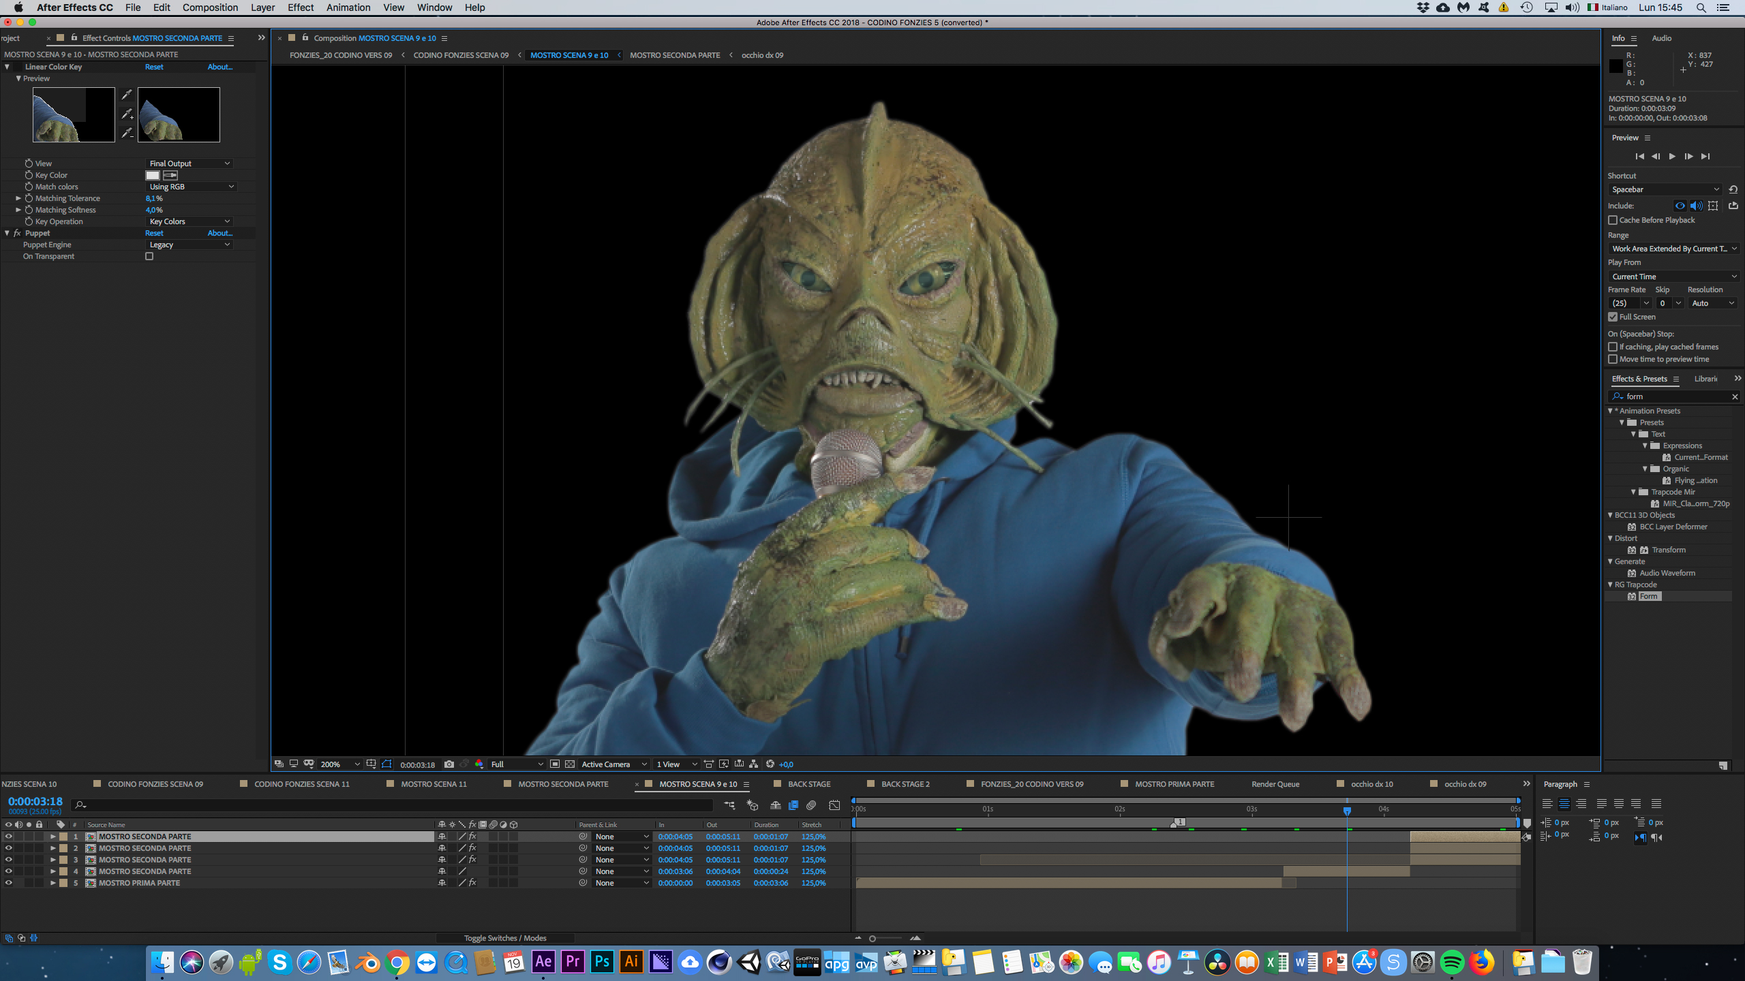Open About for the Puppet effect
Screen dimensions: 1745x981
[x=220, y=233]
